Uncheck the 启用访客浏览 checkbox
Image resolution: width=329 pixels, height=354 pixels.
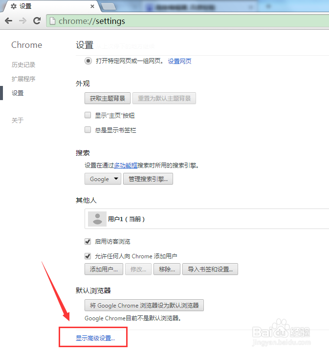pyautogui.click(x=88, y=242)
